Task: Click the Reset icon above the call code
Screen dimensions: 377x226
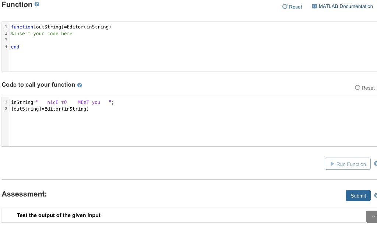Action: (357, 88)
